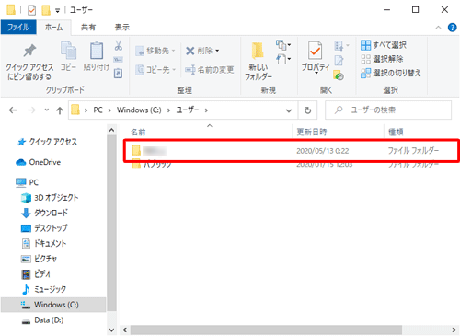460x336 pixels.
Task: Pin to Quick Access in the ribbon
Action: [x=29, y=63]
